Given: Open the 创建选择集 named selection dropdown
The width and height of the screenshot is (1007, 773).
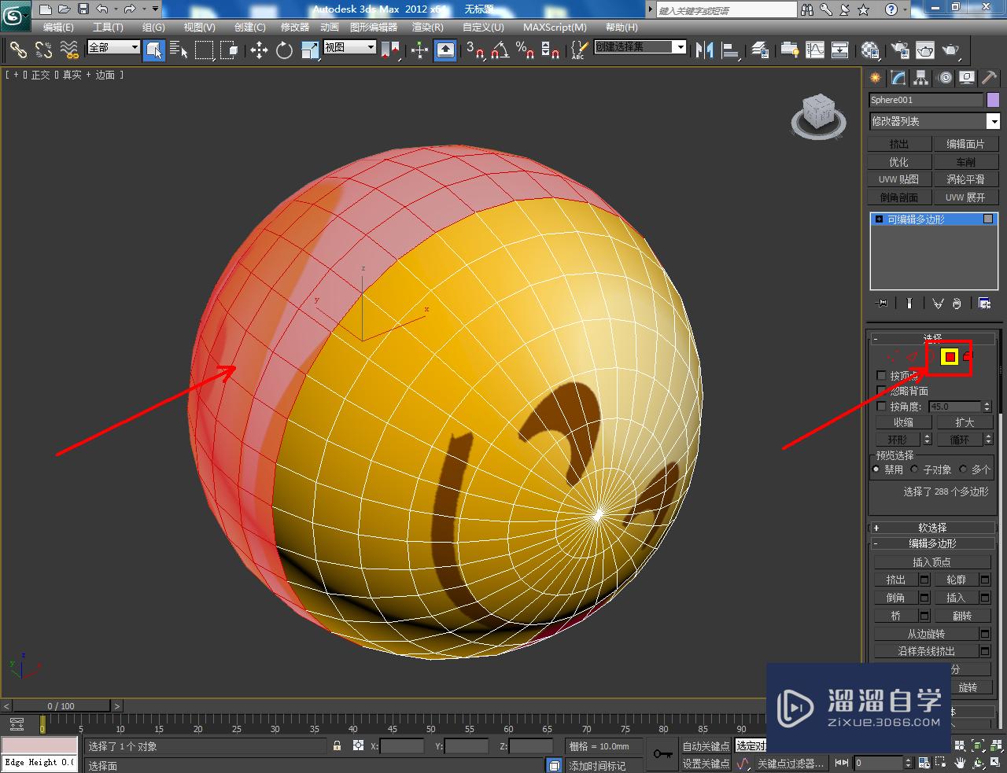Looking at the screenshot, I should [x=640, y=47].
